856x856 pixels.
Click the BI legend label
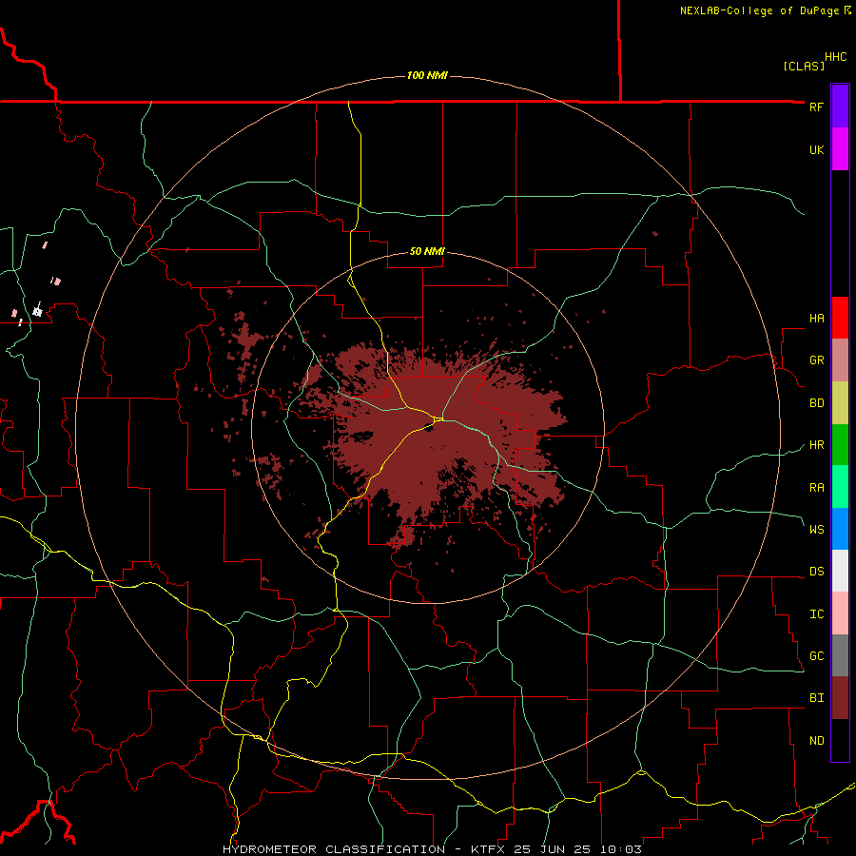point(816,698)
